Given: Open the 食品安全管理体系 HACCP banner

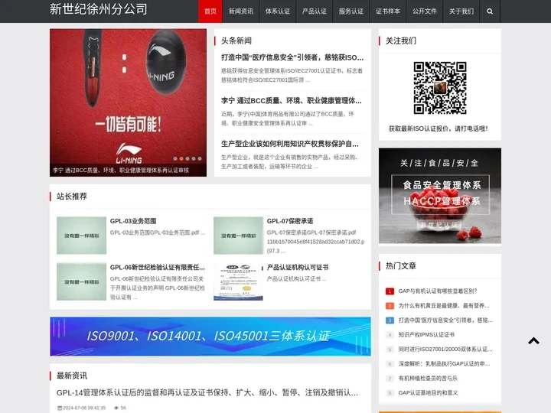Looking at the screenshot, I should (440, 196).
